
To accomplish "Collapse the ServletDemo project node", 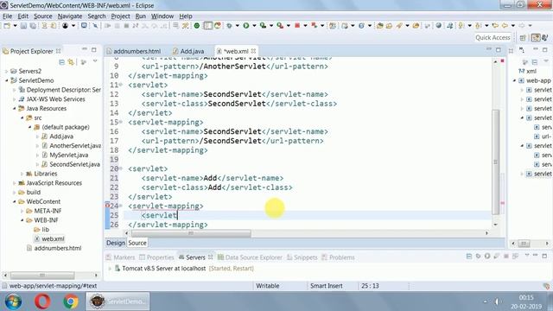I will pos(6,80).
